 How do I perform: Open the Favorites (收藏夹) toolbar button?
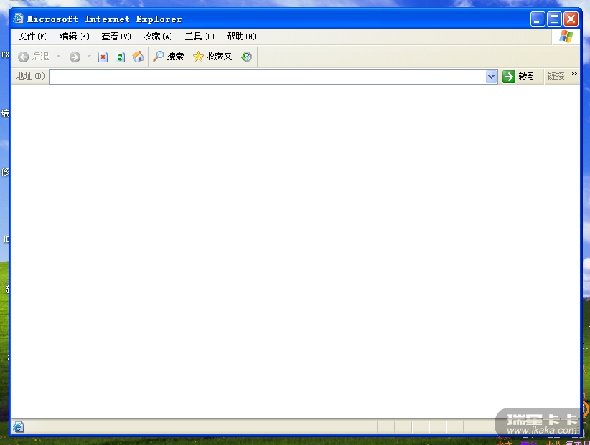point(212,57)
